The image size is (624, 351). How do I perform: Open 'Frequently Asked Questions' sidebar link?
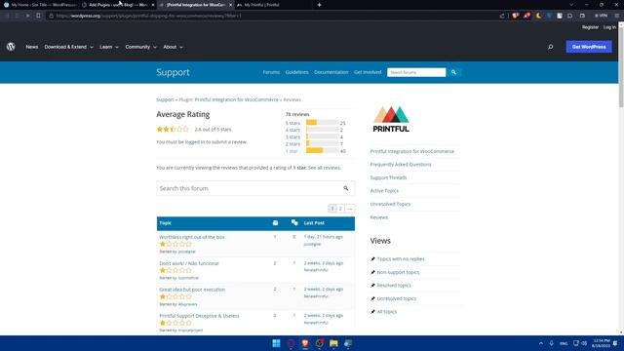pyautogui.click(x=401, y=165)
